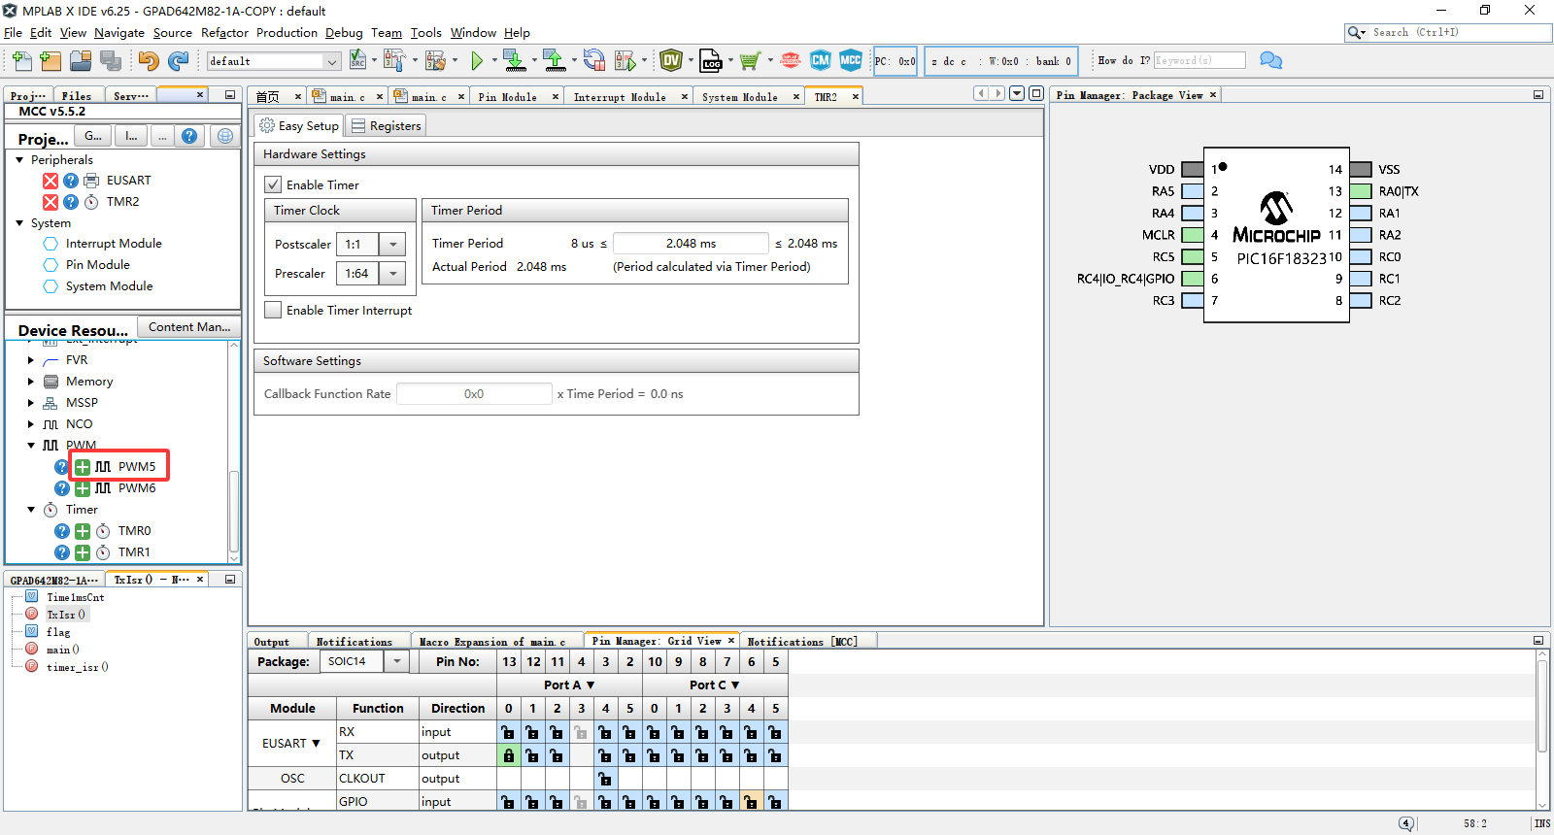Select System Module in the project tree
The image size is (1554, 835).
coord(109,286)
